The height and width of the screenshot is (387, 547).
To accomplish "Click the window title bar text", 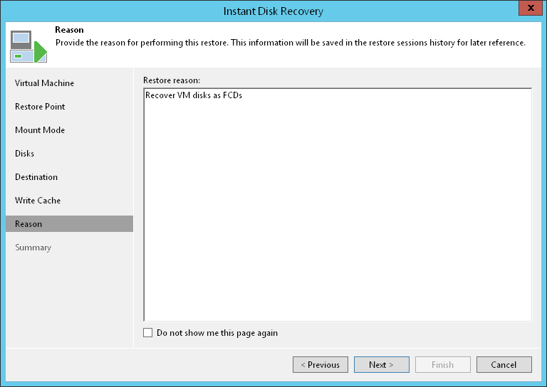I will click(x=273, y=11).
